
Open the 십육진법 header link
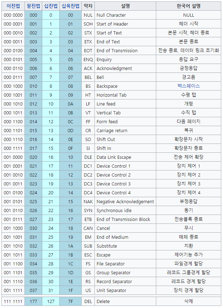pyautogui.click(x=70, y=6)
